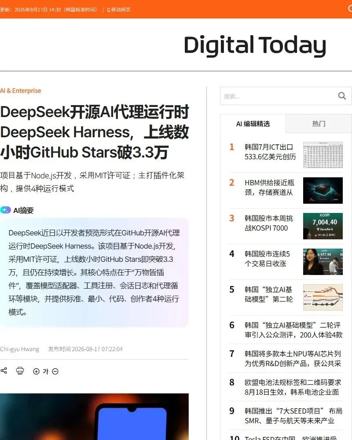Open the 移动网页 mobile page link
The image size is (352, 440).
tap(119, 10)
